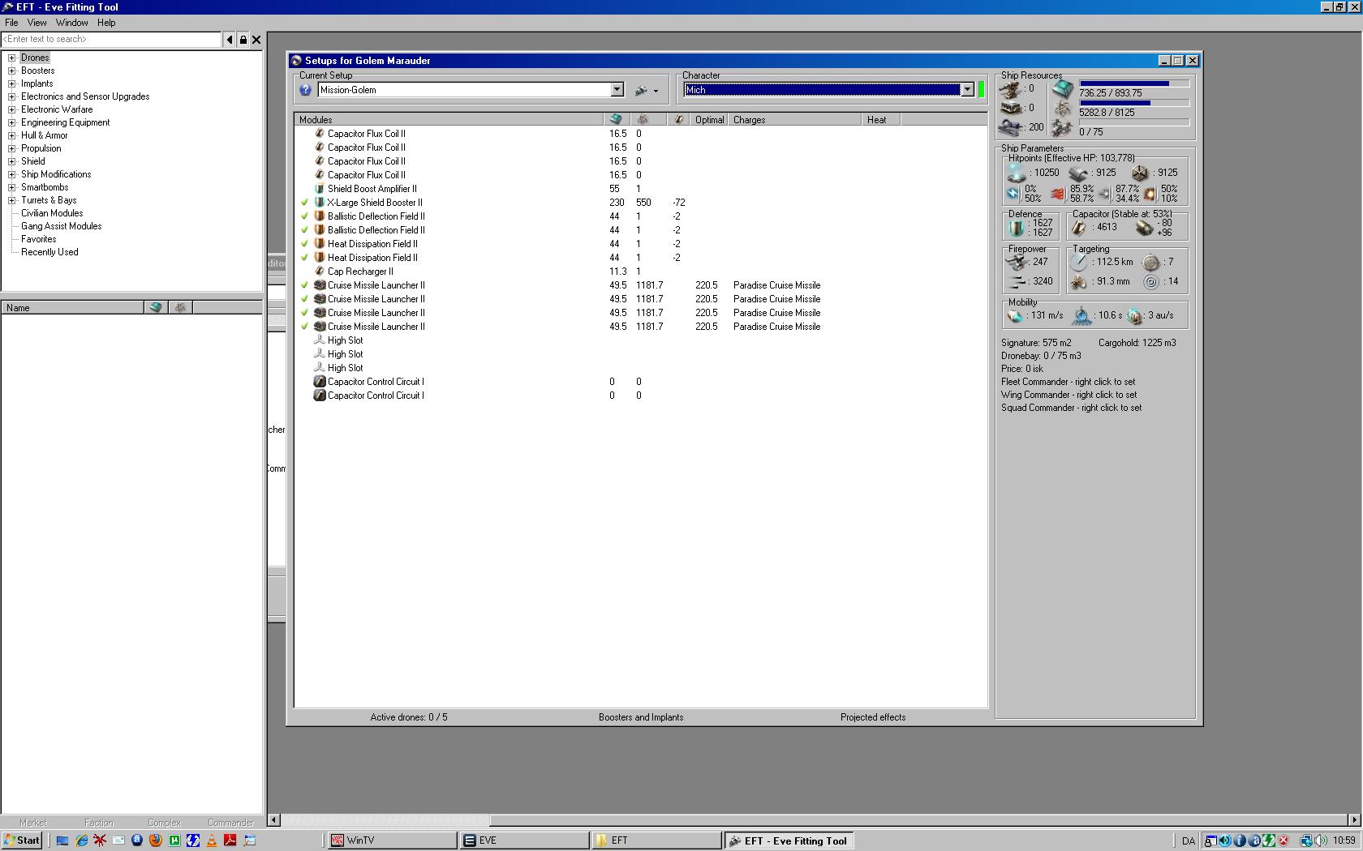Toggle second Cruise Missile Launcher II checkmark
Viewport: 1363px width, 851px height.
pos(305,299)
